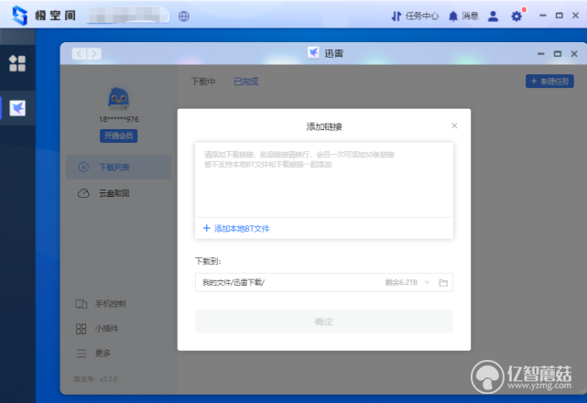Maximize the 迅雷 inner window
587x403 pixels.
pyautogui.click(x=558, y=54)
